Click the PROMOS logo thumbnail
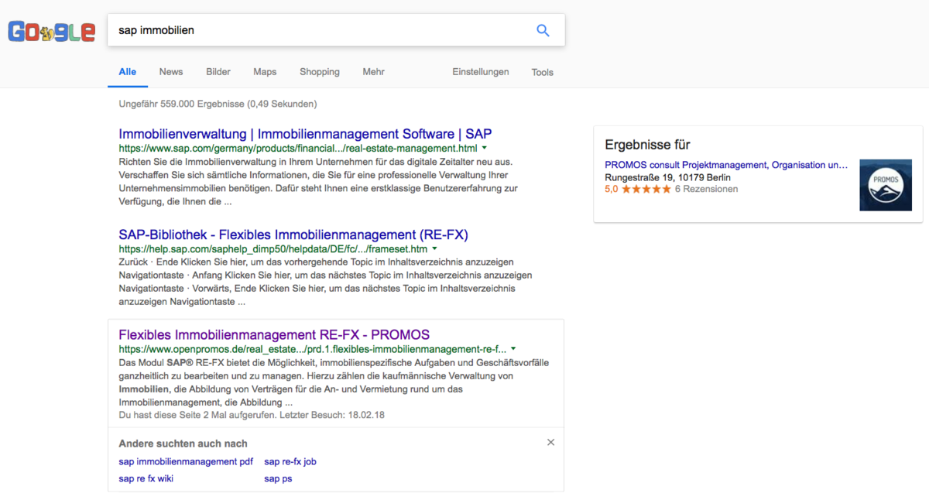Screen dimensions: 929x500 tap(886, 185)
